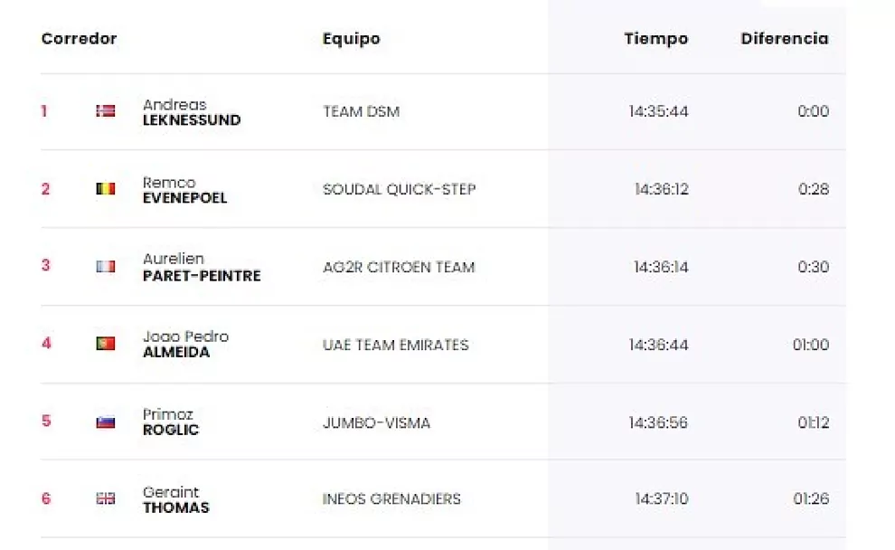This screenshot has width=895, height=550.
Task: Select rider Aurelien PARET-PEINTRE
Action: [201, 268]
